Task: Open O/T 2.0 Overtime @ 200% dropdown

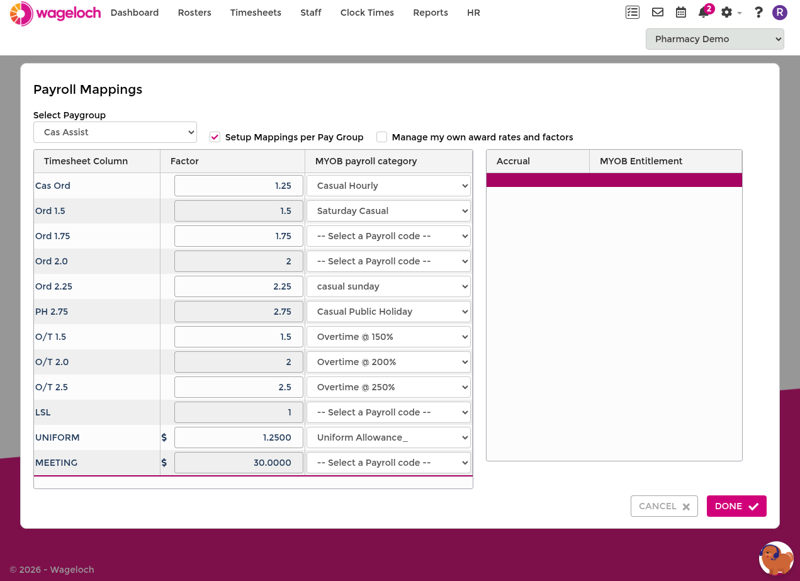Action: pos(388,362)
